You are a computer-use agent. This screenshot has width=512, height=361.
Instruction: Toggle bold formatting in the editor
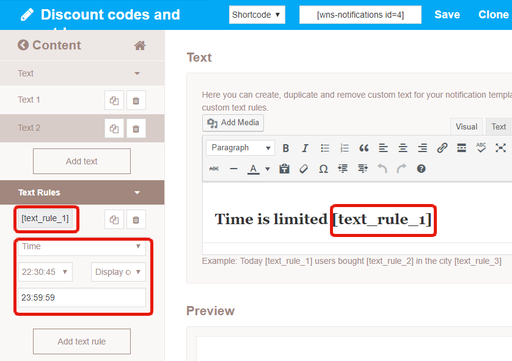pyautogui.click(x=286, y=148)
